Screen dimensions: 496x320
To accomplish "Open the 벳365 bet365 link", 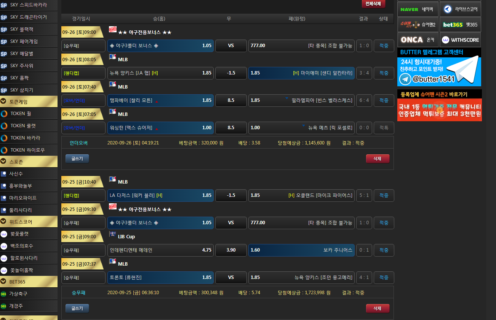I will (x=460, y=24).
